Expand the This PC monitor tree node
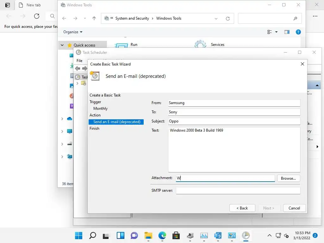The height and width of the screenshot is (243, 324). click(62, 131)
